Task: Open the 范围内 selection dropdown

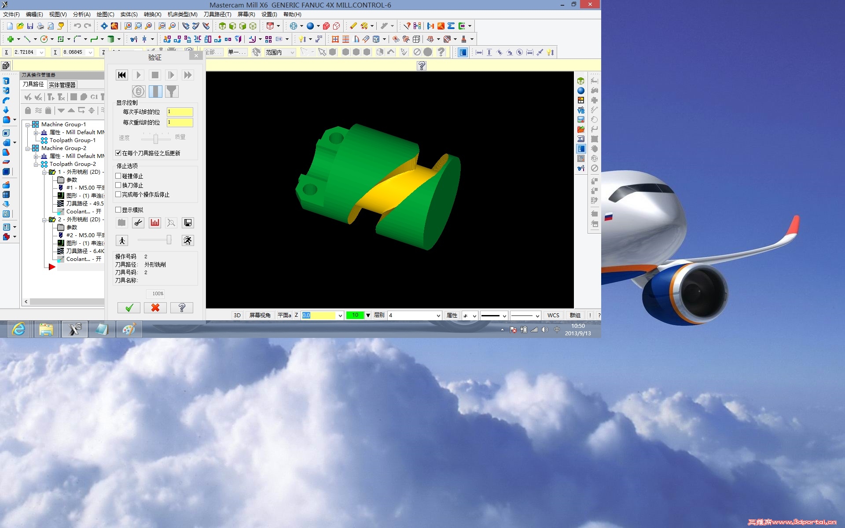Action: pos(292,52)
